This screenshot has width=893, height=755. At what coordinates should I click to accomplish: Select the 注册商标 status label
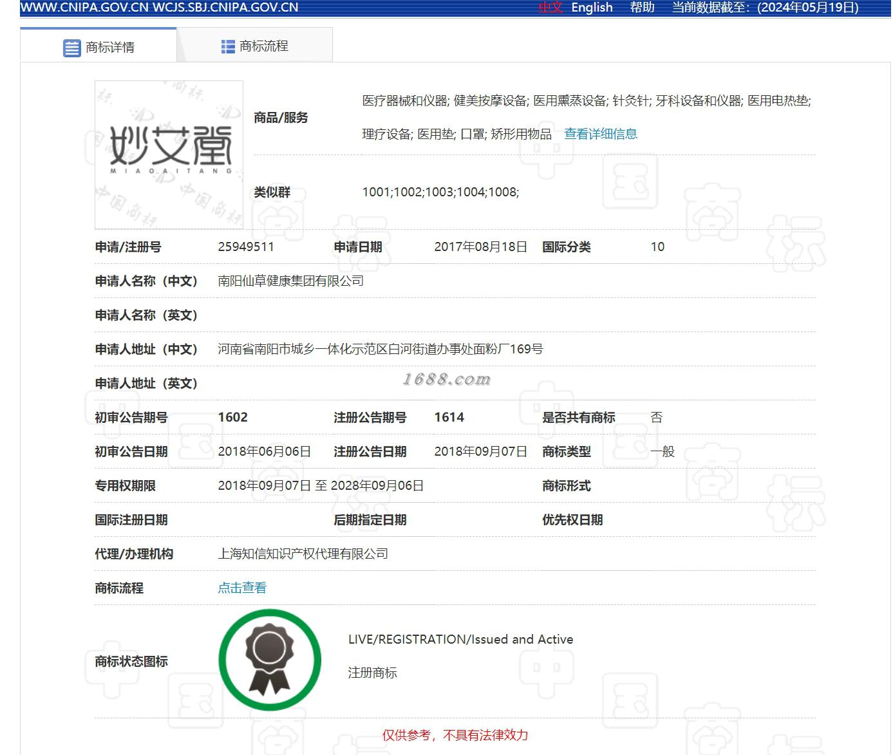click(372, 673)
